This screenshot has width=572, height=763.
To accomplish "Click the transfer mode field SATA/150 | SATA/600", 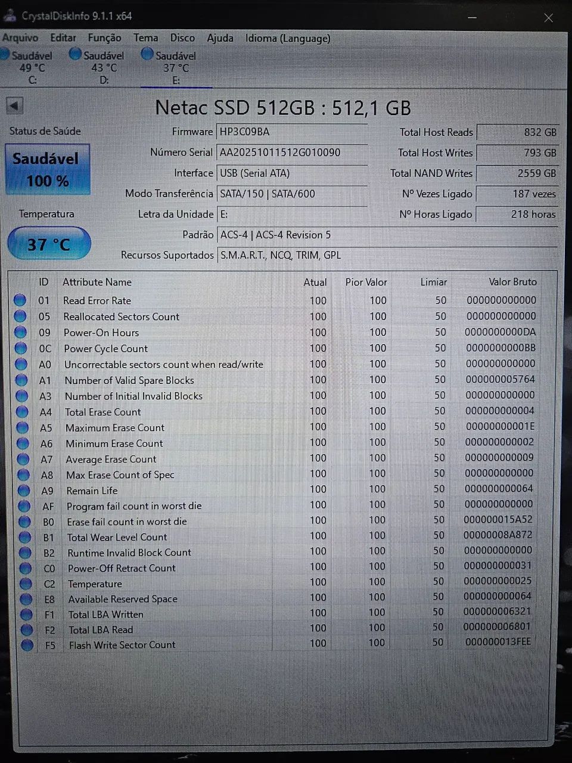I will (x=292, y=194).
